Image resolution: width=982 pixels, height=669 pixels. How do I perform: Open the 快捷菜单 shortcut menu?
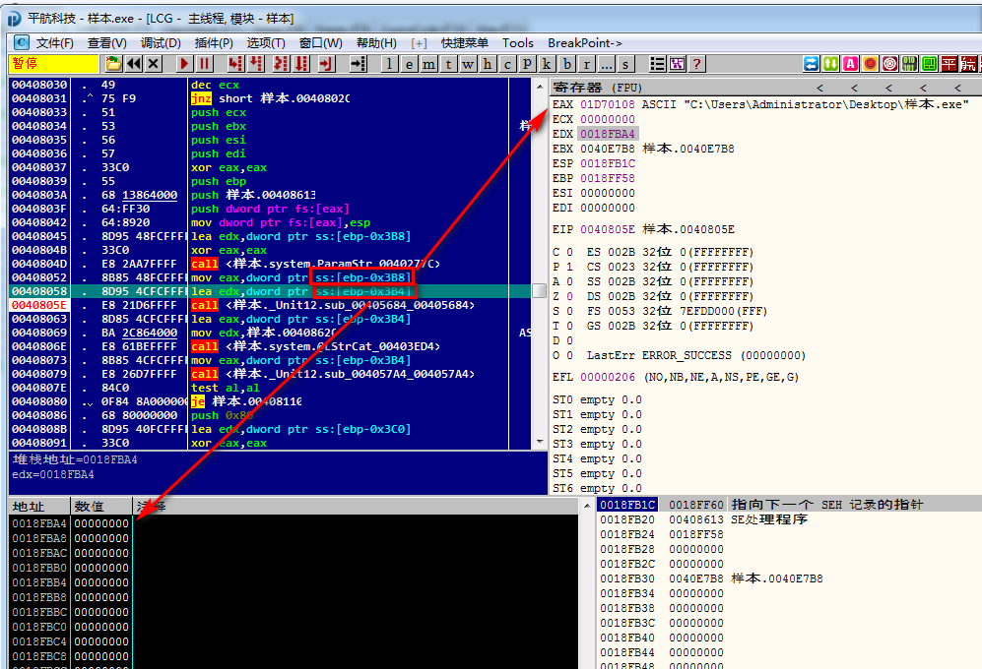click(464, 42)
